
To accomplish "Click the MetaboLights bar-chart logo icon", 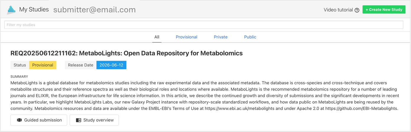I will [11, 10].
